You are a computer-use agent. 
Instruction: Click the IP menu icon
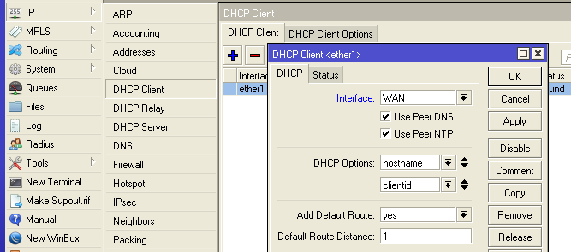tap(15, 12)
